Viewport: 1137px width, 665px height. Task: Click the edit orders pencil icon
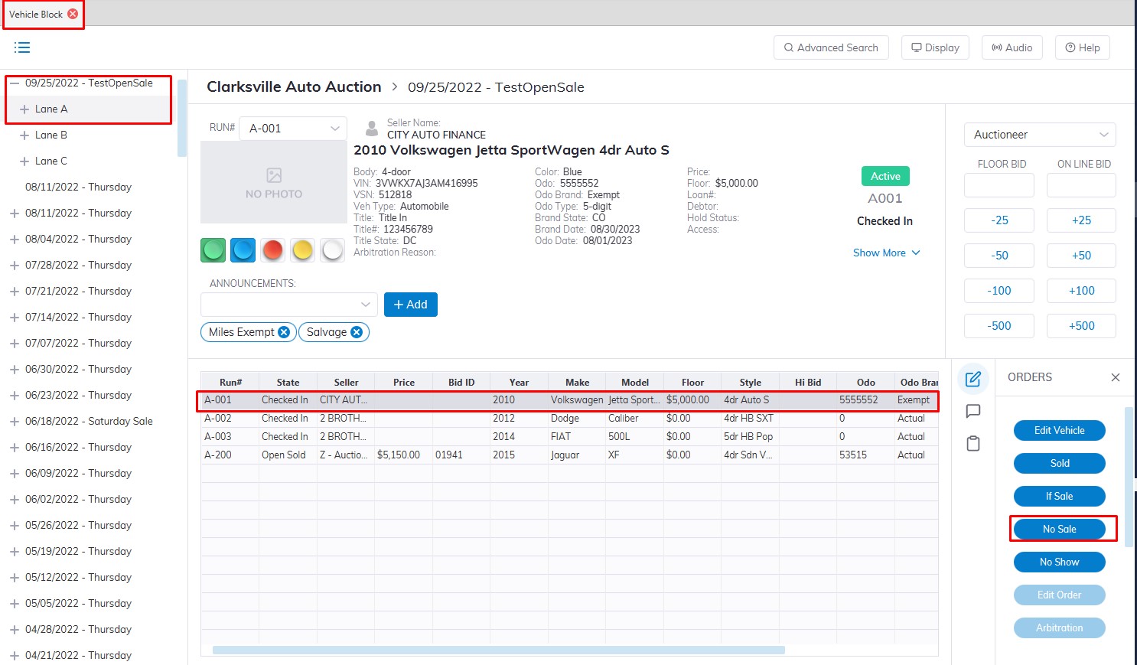pyautogui.click(x=972, y=379)
